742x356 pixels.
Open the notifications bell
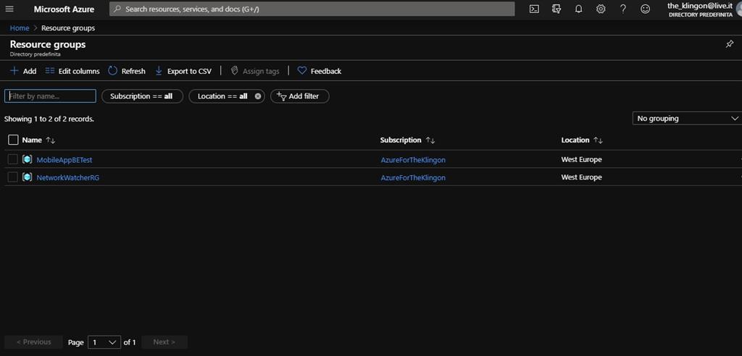point(578,9)
